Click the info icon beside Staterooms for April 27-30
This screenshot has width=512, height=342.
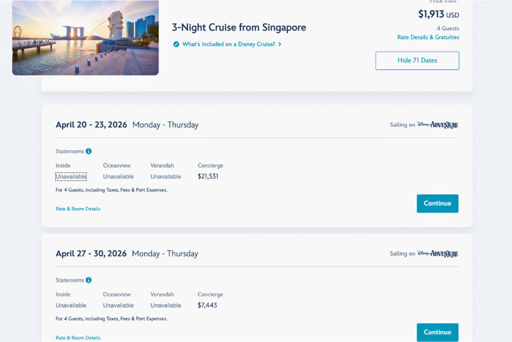[x=89, y=281]
